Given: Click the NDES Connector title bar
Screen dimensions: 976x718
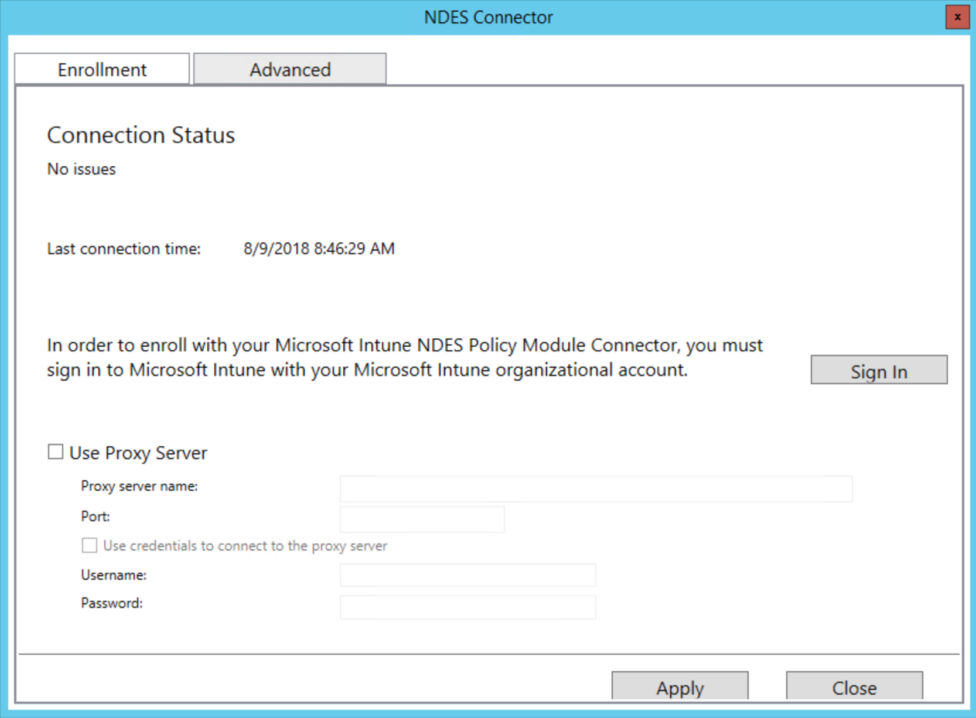Looking at the screenshot, I should 487,18.
